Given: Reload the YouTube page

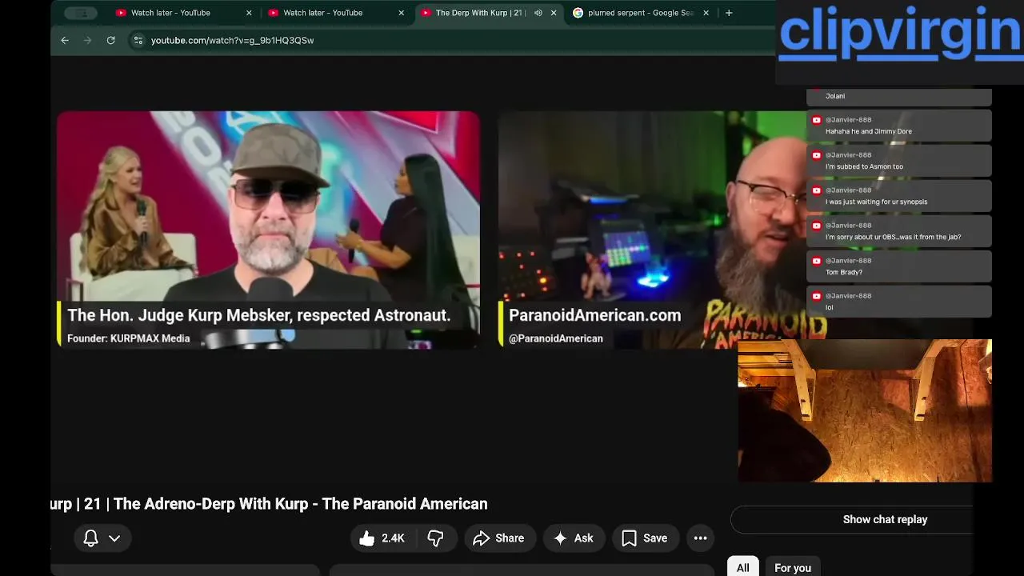Looking at the screenshot, I should point(111,40).
